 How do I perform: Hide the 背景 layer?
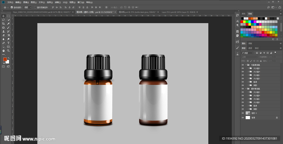(243, 117)
